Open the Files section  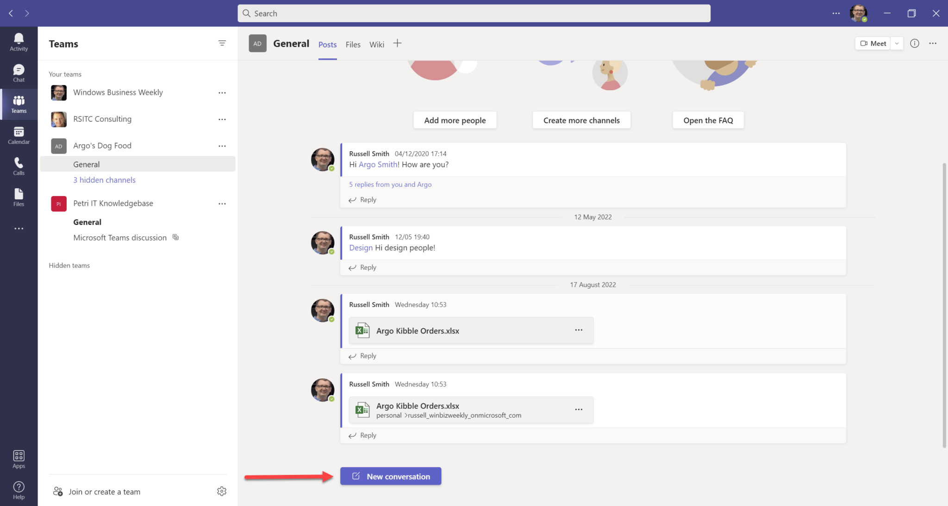click(x=19, y=197)
